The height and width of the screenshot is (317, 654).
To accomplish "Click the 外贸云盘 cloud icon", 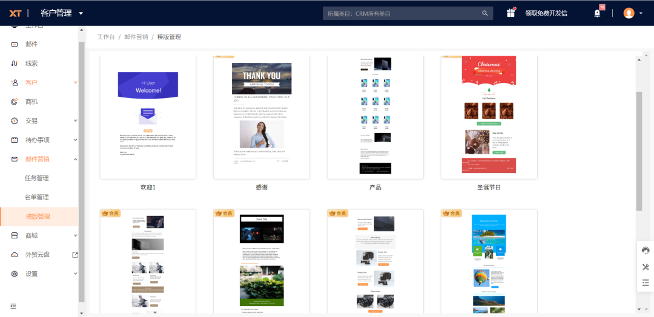I will (x=15, y=255).
